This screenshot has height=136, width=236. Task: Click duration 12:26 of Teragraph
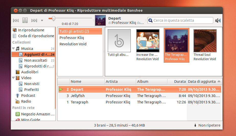(181, 102)
